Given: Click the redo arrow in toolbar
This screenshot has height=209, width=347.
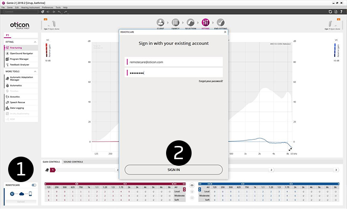Looking at the screenshot, I should pyautogui.click(x=66, y=12).
